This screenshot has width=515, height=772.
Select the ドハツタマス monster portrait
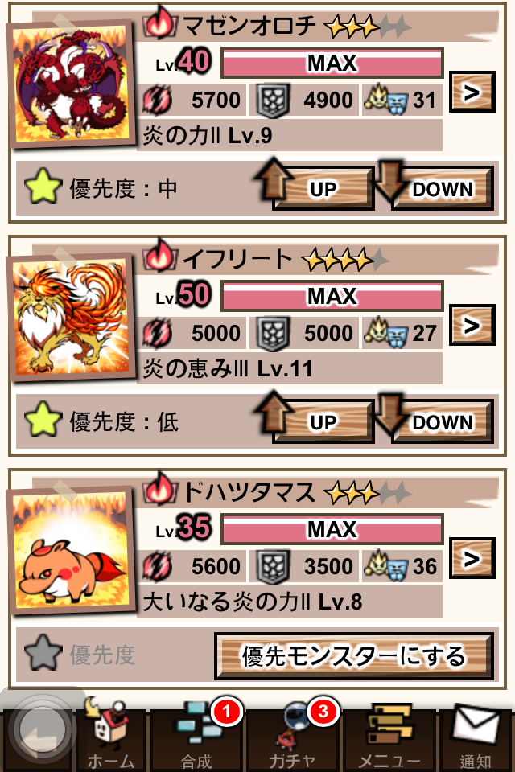72,549
